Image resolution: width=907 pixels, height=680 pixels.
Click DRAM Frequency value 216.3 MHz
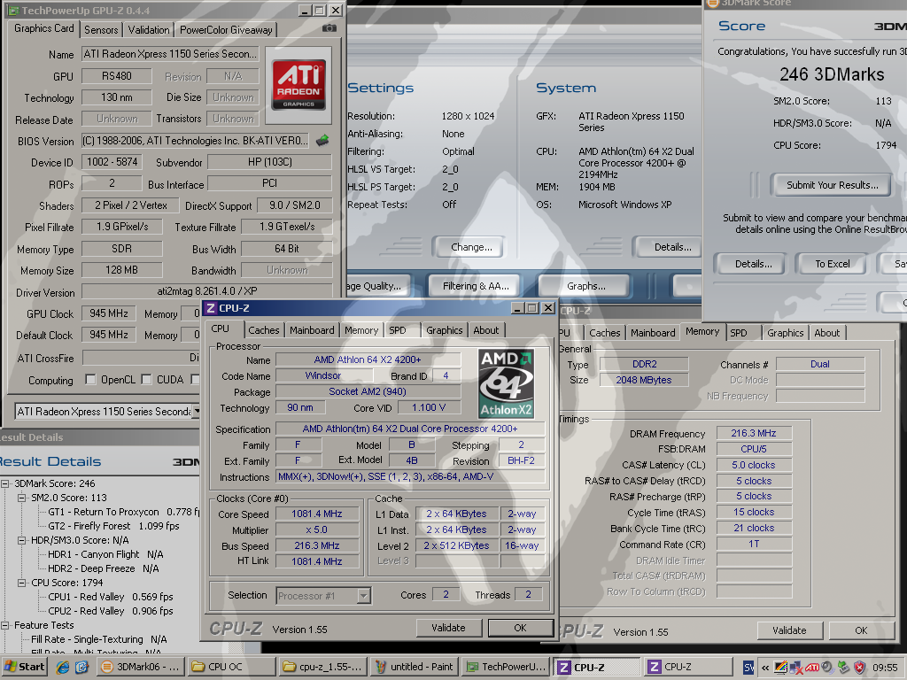tap(754, 433)
